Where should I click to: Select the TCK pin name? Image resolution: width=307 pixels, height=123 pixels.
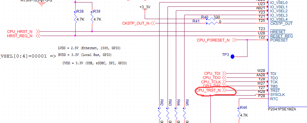click(x=274, y=82)
